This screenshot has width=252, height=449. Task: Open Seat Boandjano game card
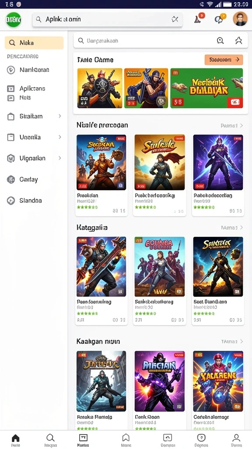(218, 280)
